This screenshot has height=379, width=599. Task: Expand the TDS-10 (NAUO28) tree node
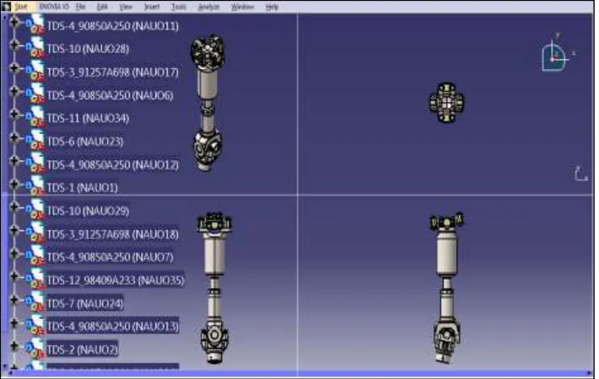(x=14, y=45)
